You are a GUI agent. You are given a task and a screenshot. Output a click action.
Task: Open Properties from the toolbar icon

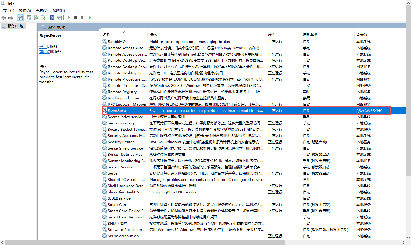[x=29, y=18]
